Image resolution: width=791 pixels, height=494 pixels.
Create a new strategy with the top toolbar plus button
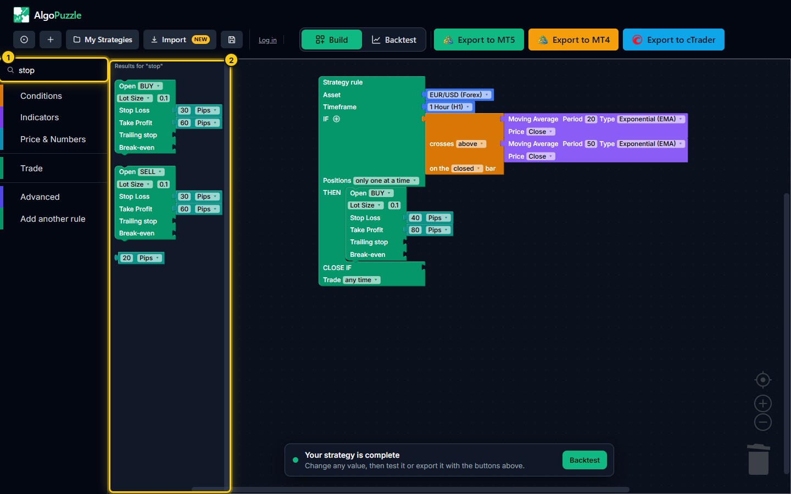(51, 40)
